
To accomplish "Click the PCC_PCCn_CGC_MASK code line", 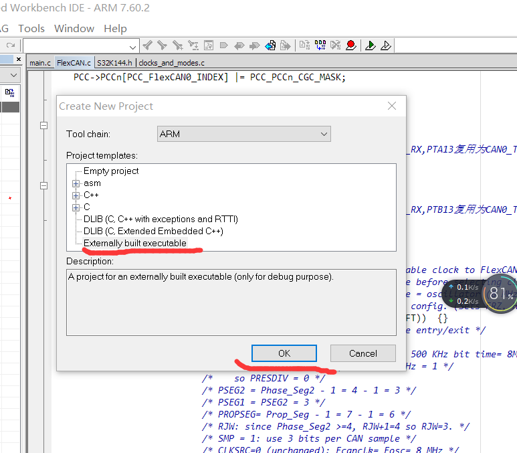I will [x=209, y=77].
